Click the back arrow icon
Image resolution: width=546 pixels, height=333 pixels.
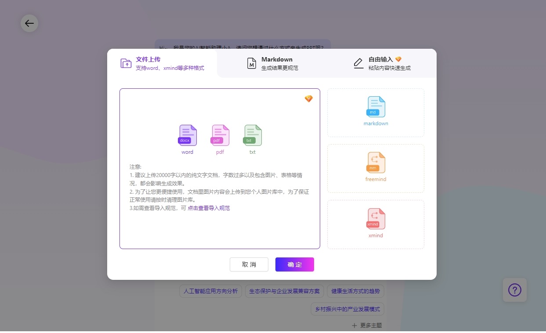click(29, 23)
